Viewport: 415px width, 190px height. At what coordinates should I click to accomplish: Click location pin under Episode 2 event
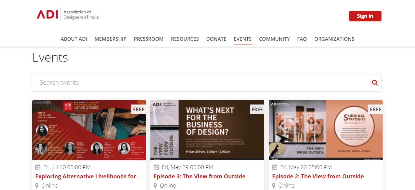[x=274, y=186]
